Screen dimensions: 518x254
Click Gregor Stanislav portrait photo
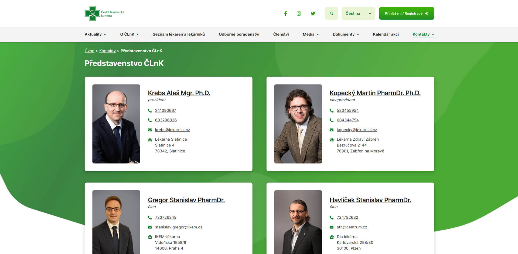(x=116, y=222)
